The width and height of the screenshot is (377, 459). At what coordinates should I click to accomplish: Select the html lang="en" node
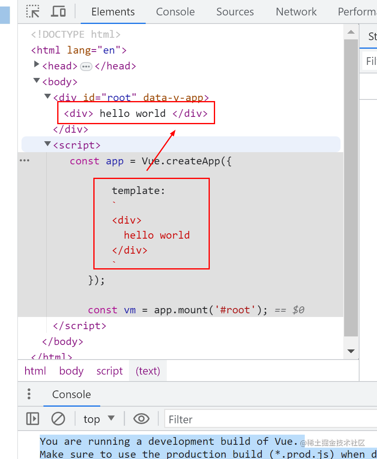click(x=79, y=50)
